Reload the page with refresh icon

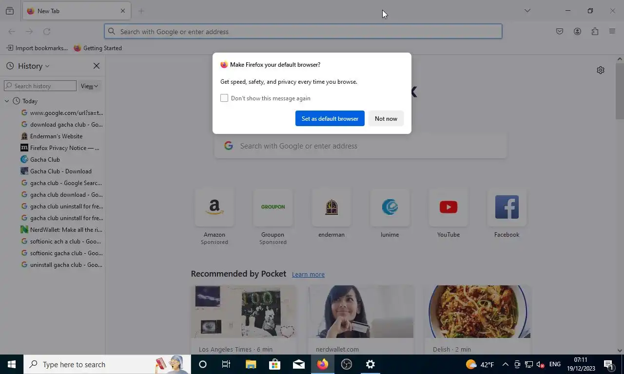(x=47, y=32)
